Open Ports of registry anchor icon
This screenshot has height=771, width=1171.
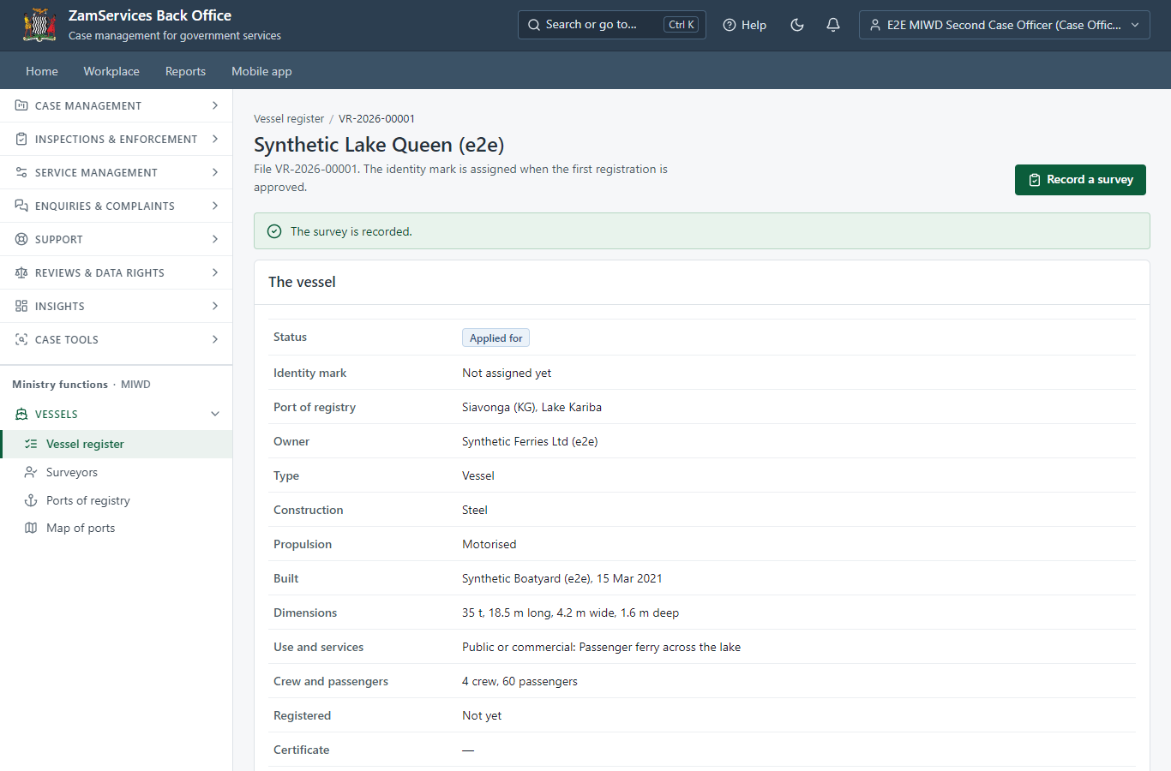point(31,500)
